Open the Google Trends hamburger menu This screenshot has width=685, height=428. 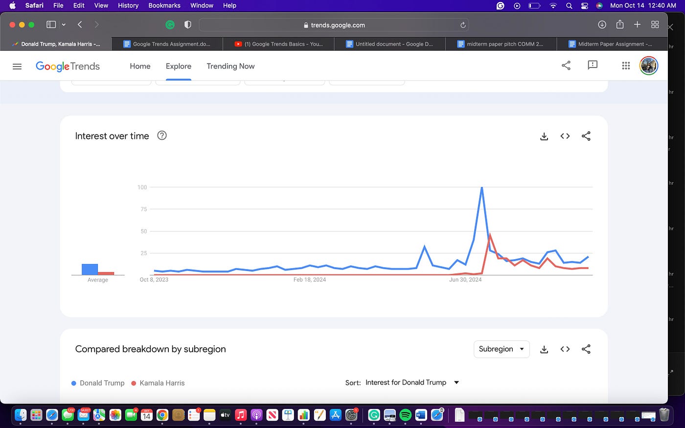tap(17, 66)
